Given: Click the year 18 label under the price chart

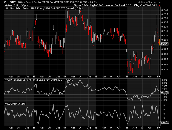Looking at the screenshot, I should click(127, 77).
